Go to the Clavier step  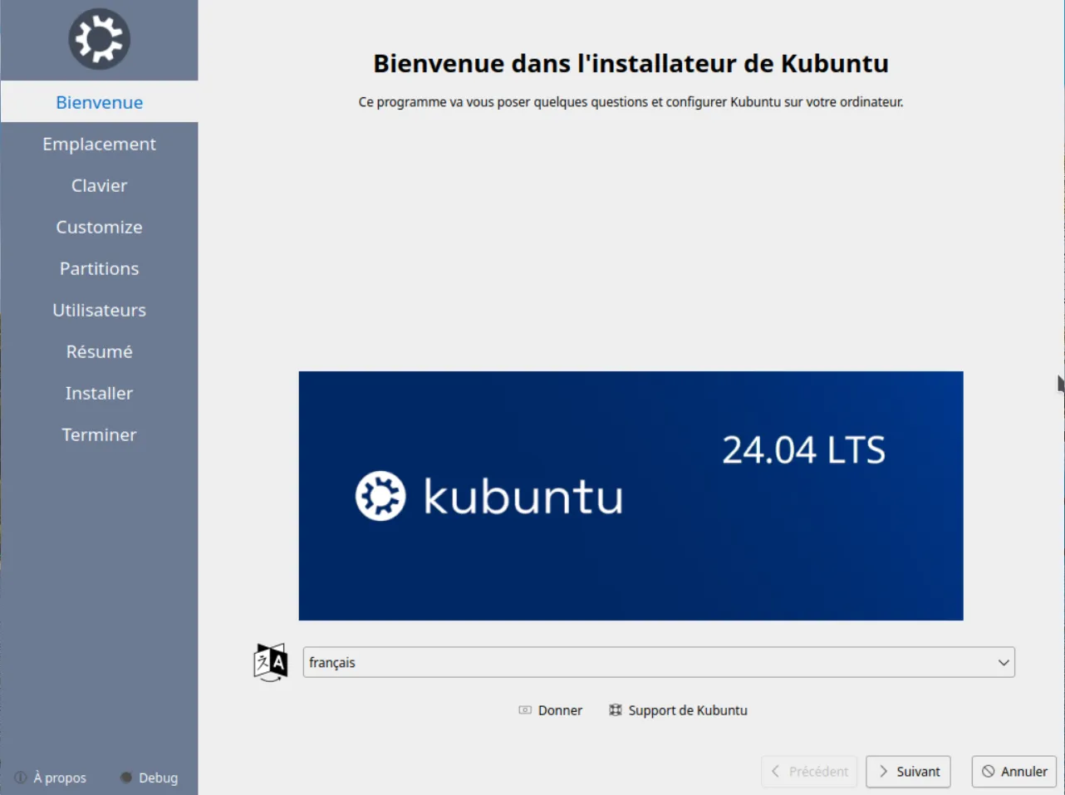[x=99, y=185]
